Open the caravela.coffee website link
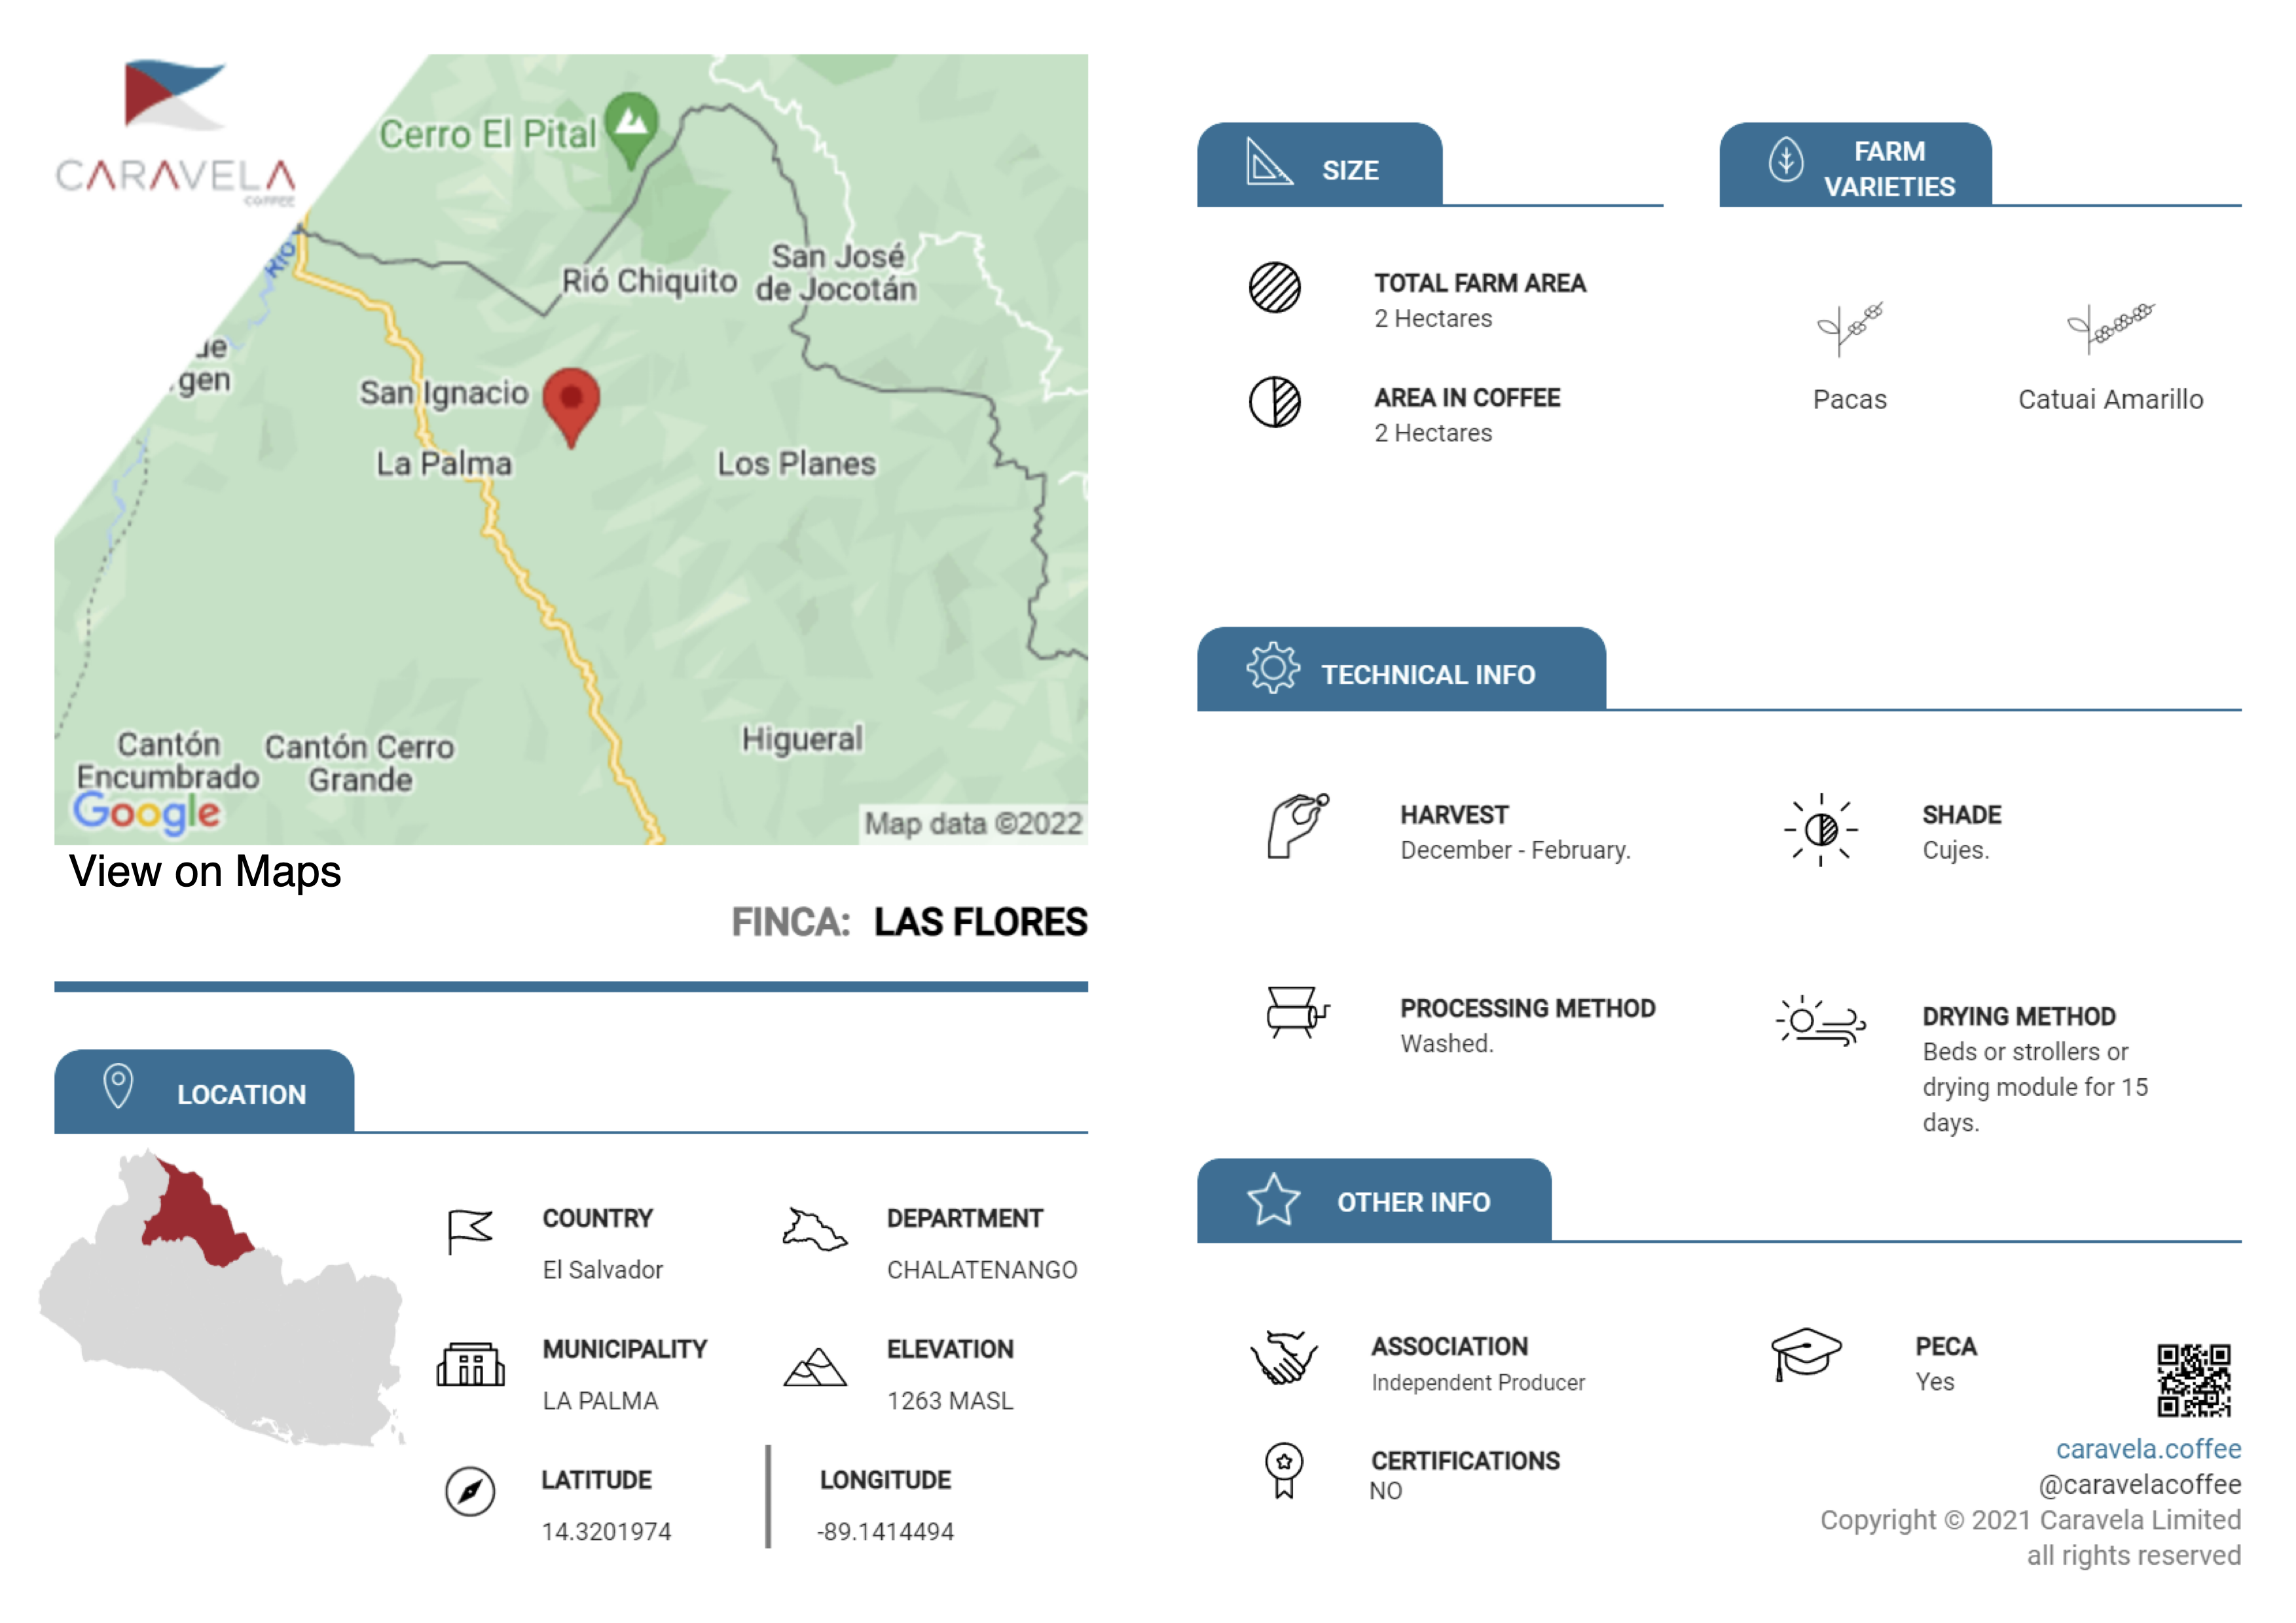The height and width of the screenshot is (1623, 2296). pos(2147,1449)
